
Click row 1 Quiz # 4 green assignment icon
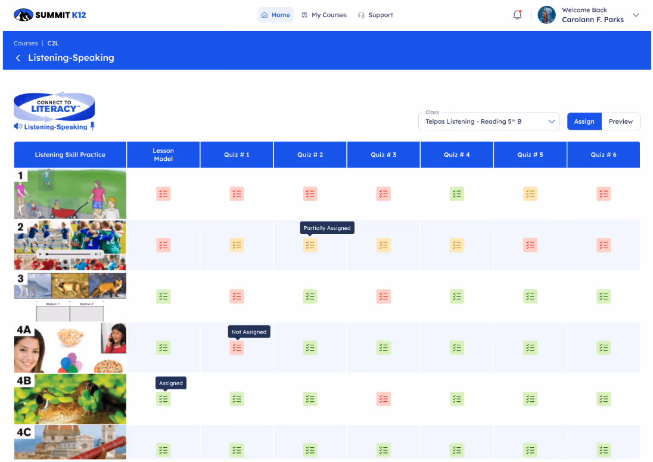point(457,193)
